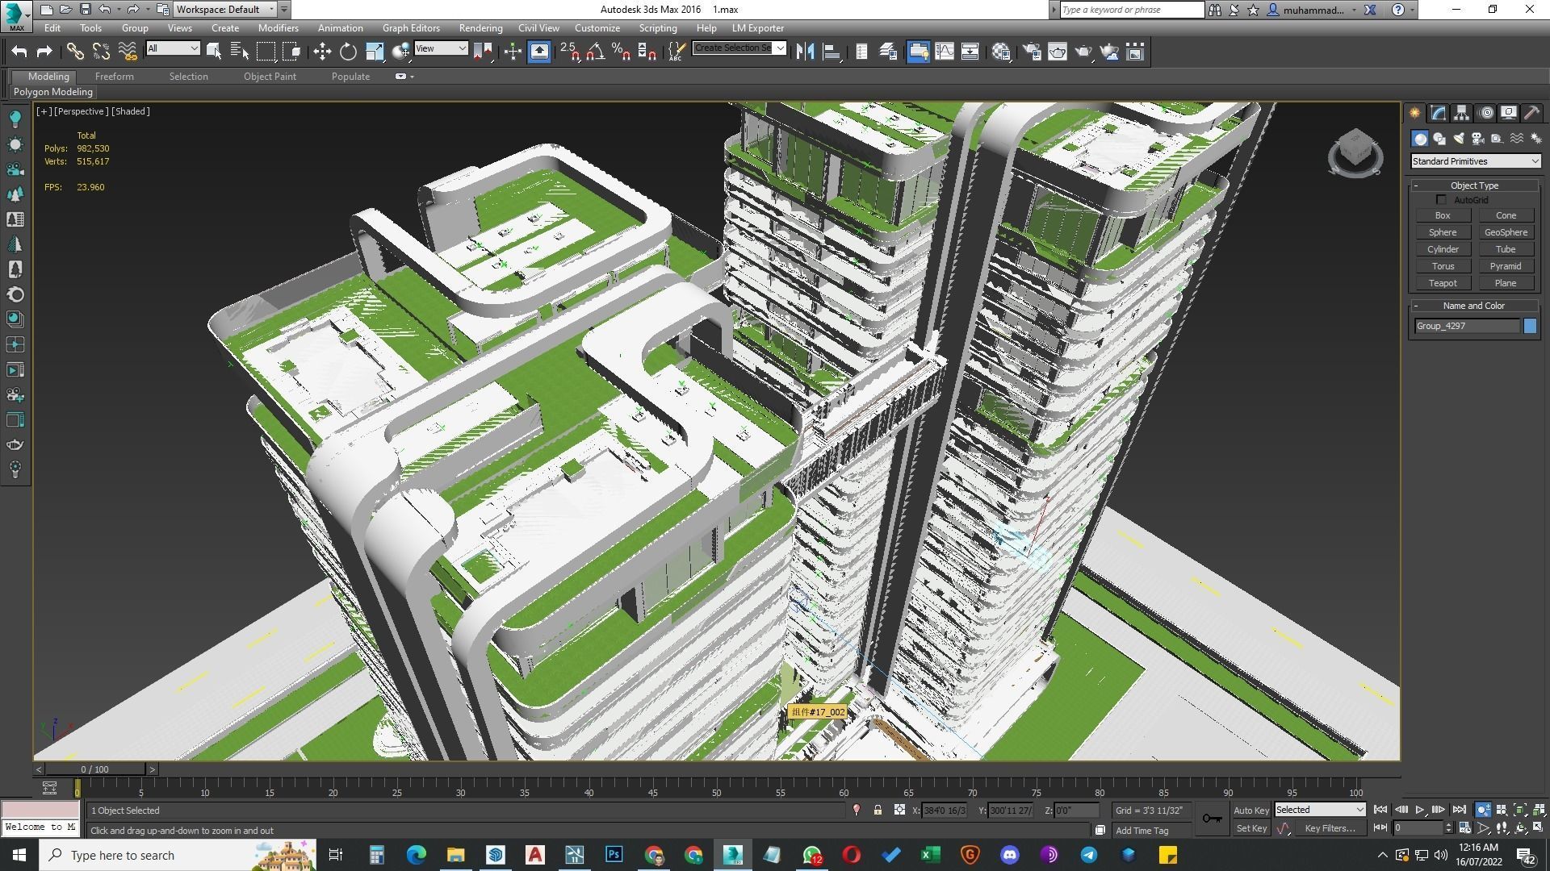The image size is (1550, 871).
Task: Switch to the Object Paint ribbon tab
Action: [270, 77]
